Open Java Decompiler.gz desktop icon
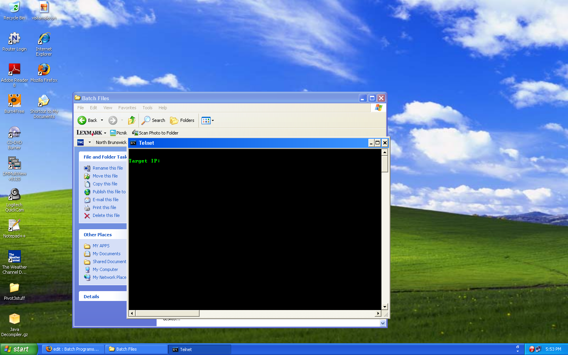Image resolution: width=568 pixels, height=355 pixels. pos(14,325)
